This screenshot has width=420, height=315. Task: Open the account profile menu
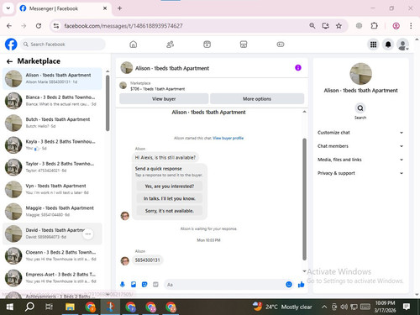pyautogui.click(x=402, y=45)
